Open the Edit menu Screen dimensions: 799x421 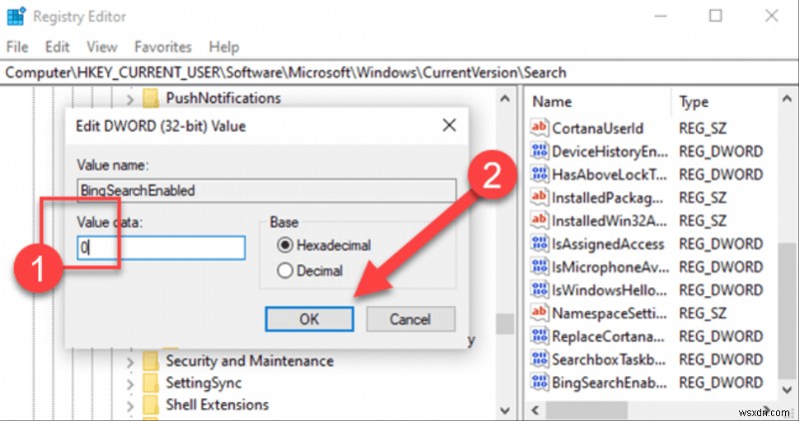[57, 47]
